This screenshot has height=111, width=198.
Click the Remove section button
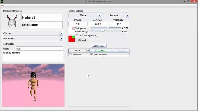(x=121, y=51)
